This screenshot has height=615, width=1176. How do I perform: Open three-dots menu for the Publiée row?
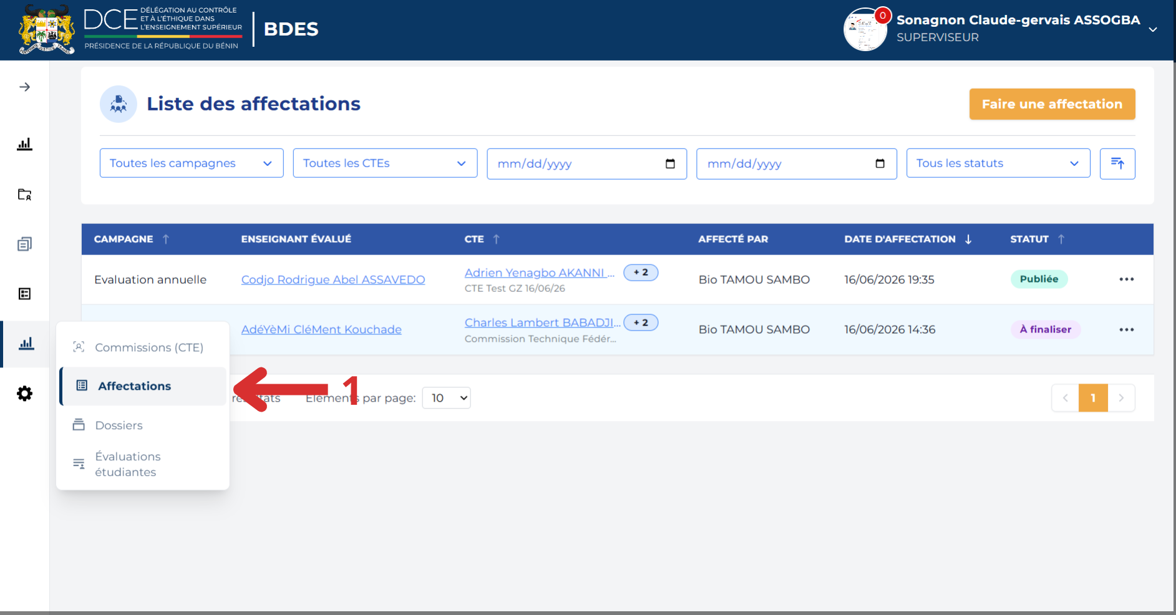pyautogui.click(x=1126, y=279)
